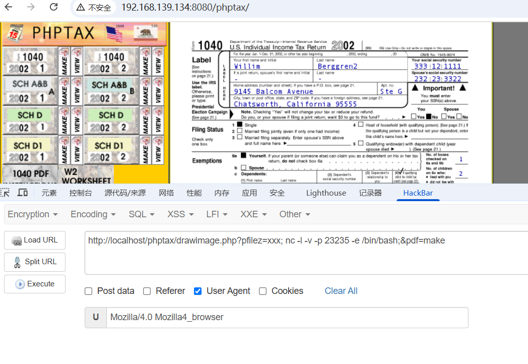This screenshot has width=528, height=364.
Task: Click the Split URL button
Action: [35, 262]
